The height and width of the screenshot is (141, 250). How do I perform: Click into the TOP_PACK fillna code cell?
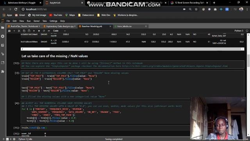(132, 85)
